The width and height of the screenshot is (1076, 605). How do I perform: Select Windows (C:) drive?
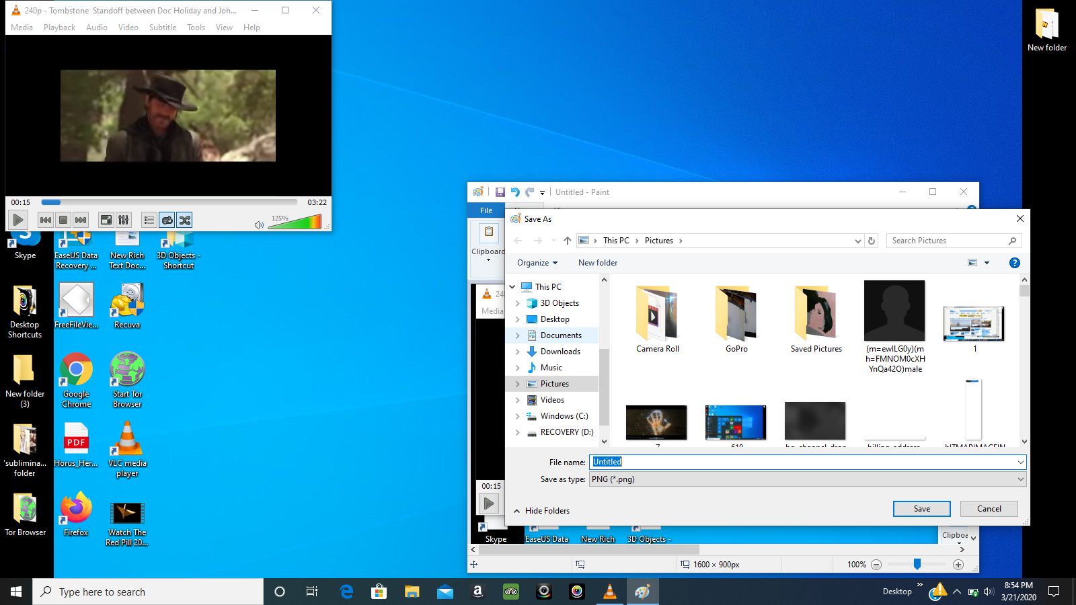(x=564, y=416)
